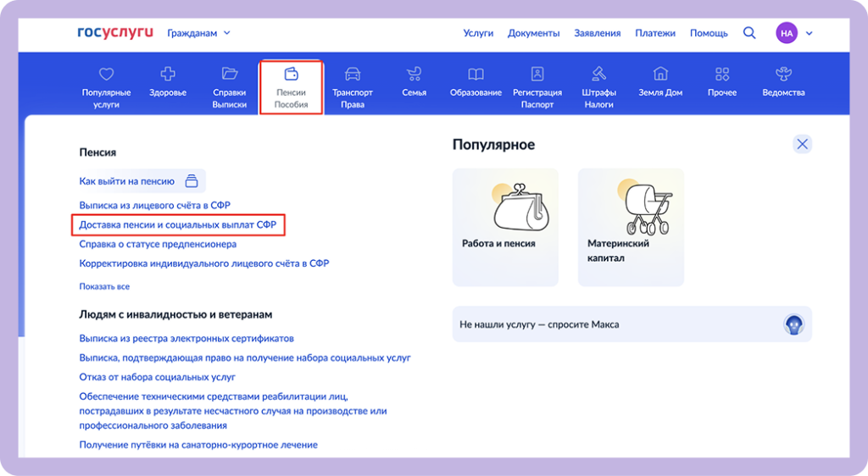Image resolution: width=868 pixels, height=476 pixels.
Task: Click the Пенсия section heading
Action: [x=97, y=152]
